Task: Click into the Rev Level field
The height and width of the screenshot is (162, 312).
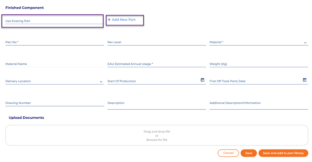Action: tap(156, 42)
